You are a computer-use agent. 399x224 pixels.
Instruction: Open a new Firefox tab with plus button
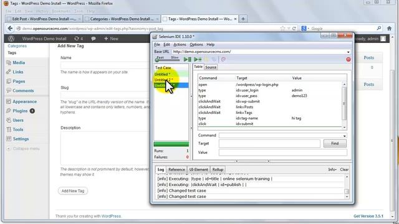point(243,19)
